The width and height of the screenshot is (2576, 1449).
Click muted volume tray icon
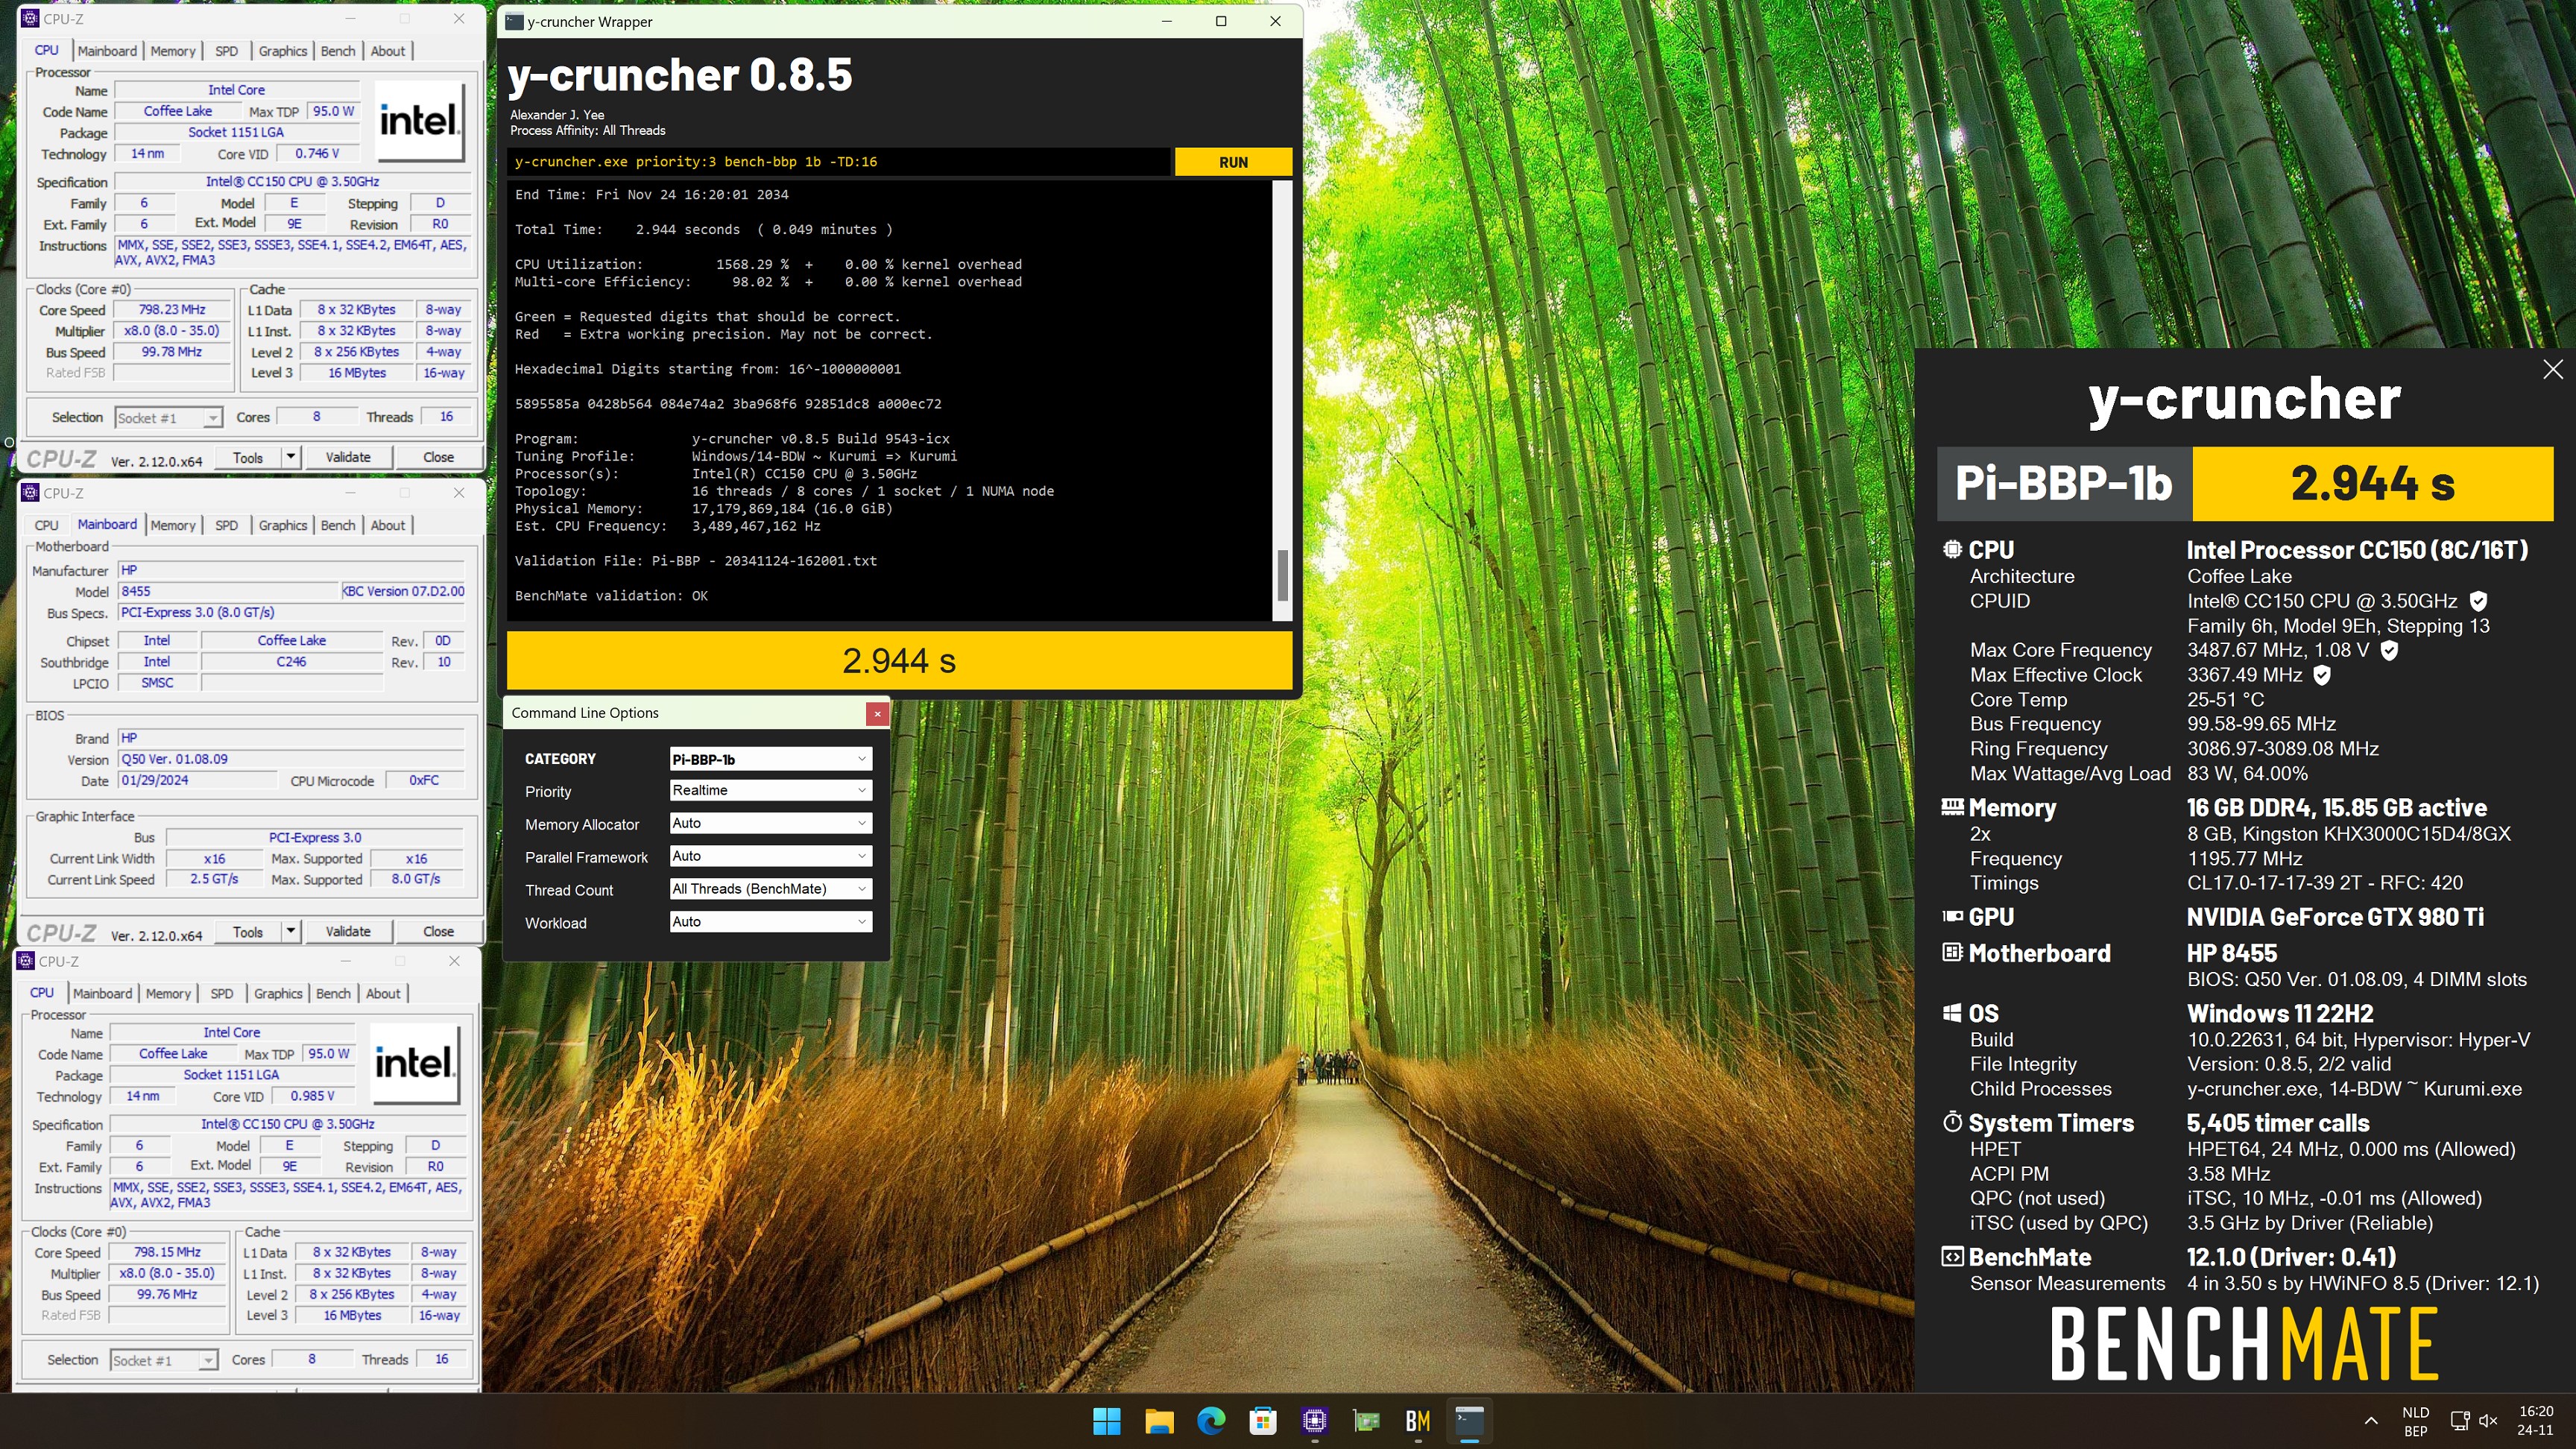tap(2489, 1420)
